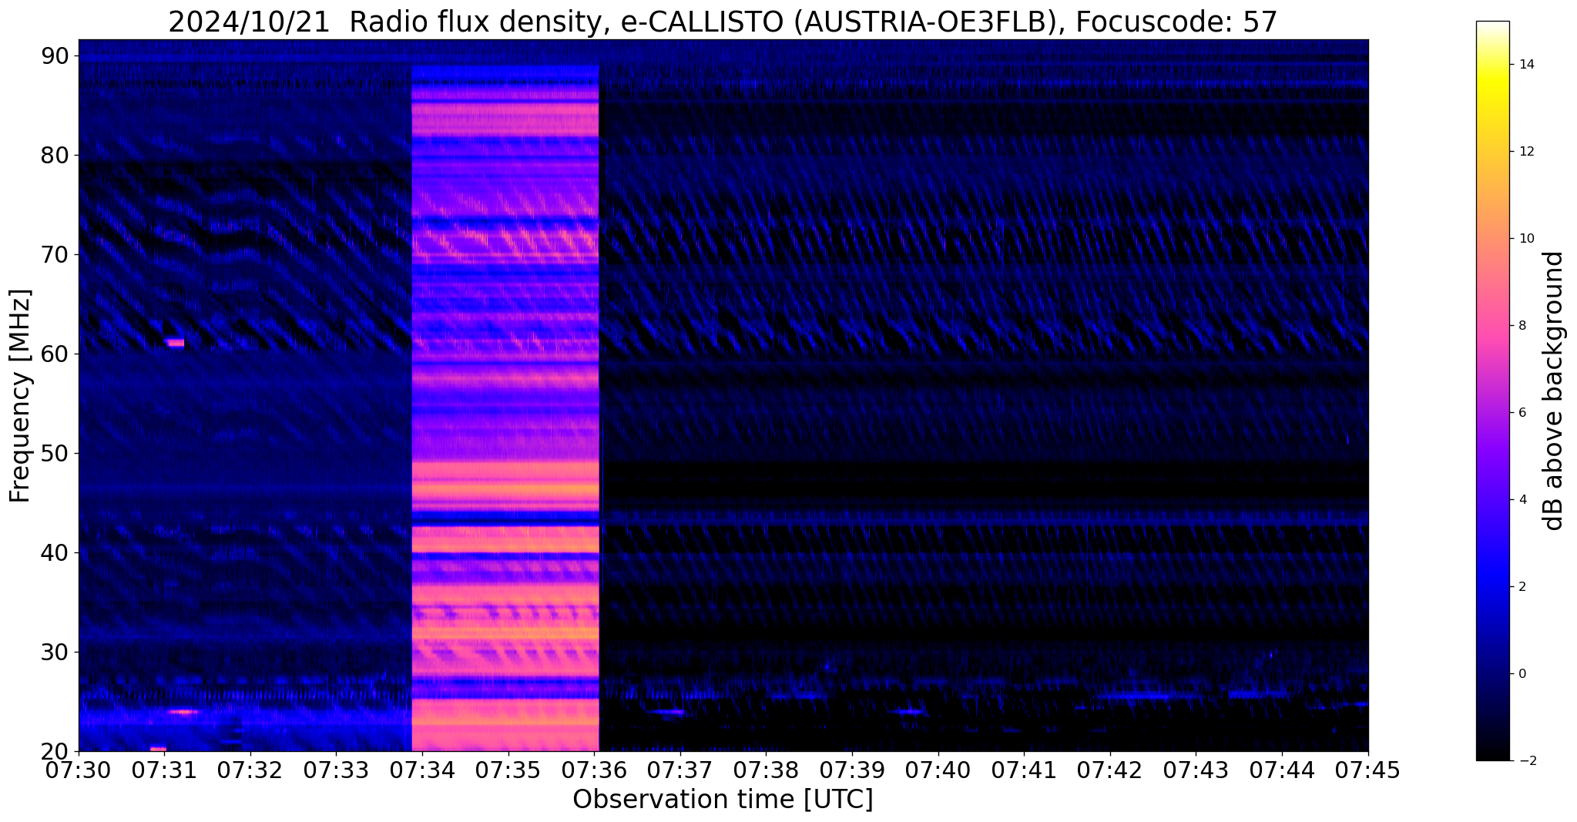Click the plot title text 'Radio flux density, e-CALLISTO'

point(567,22)
